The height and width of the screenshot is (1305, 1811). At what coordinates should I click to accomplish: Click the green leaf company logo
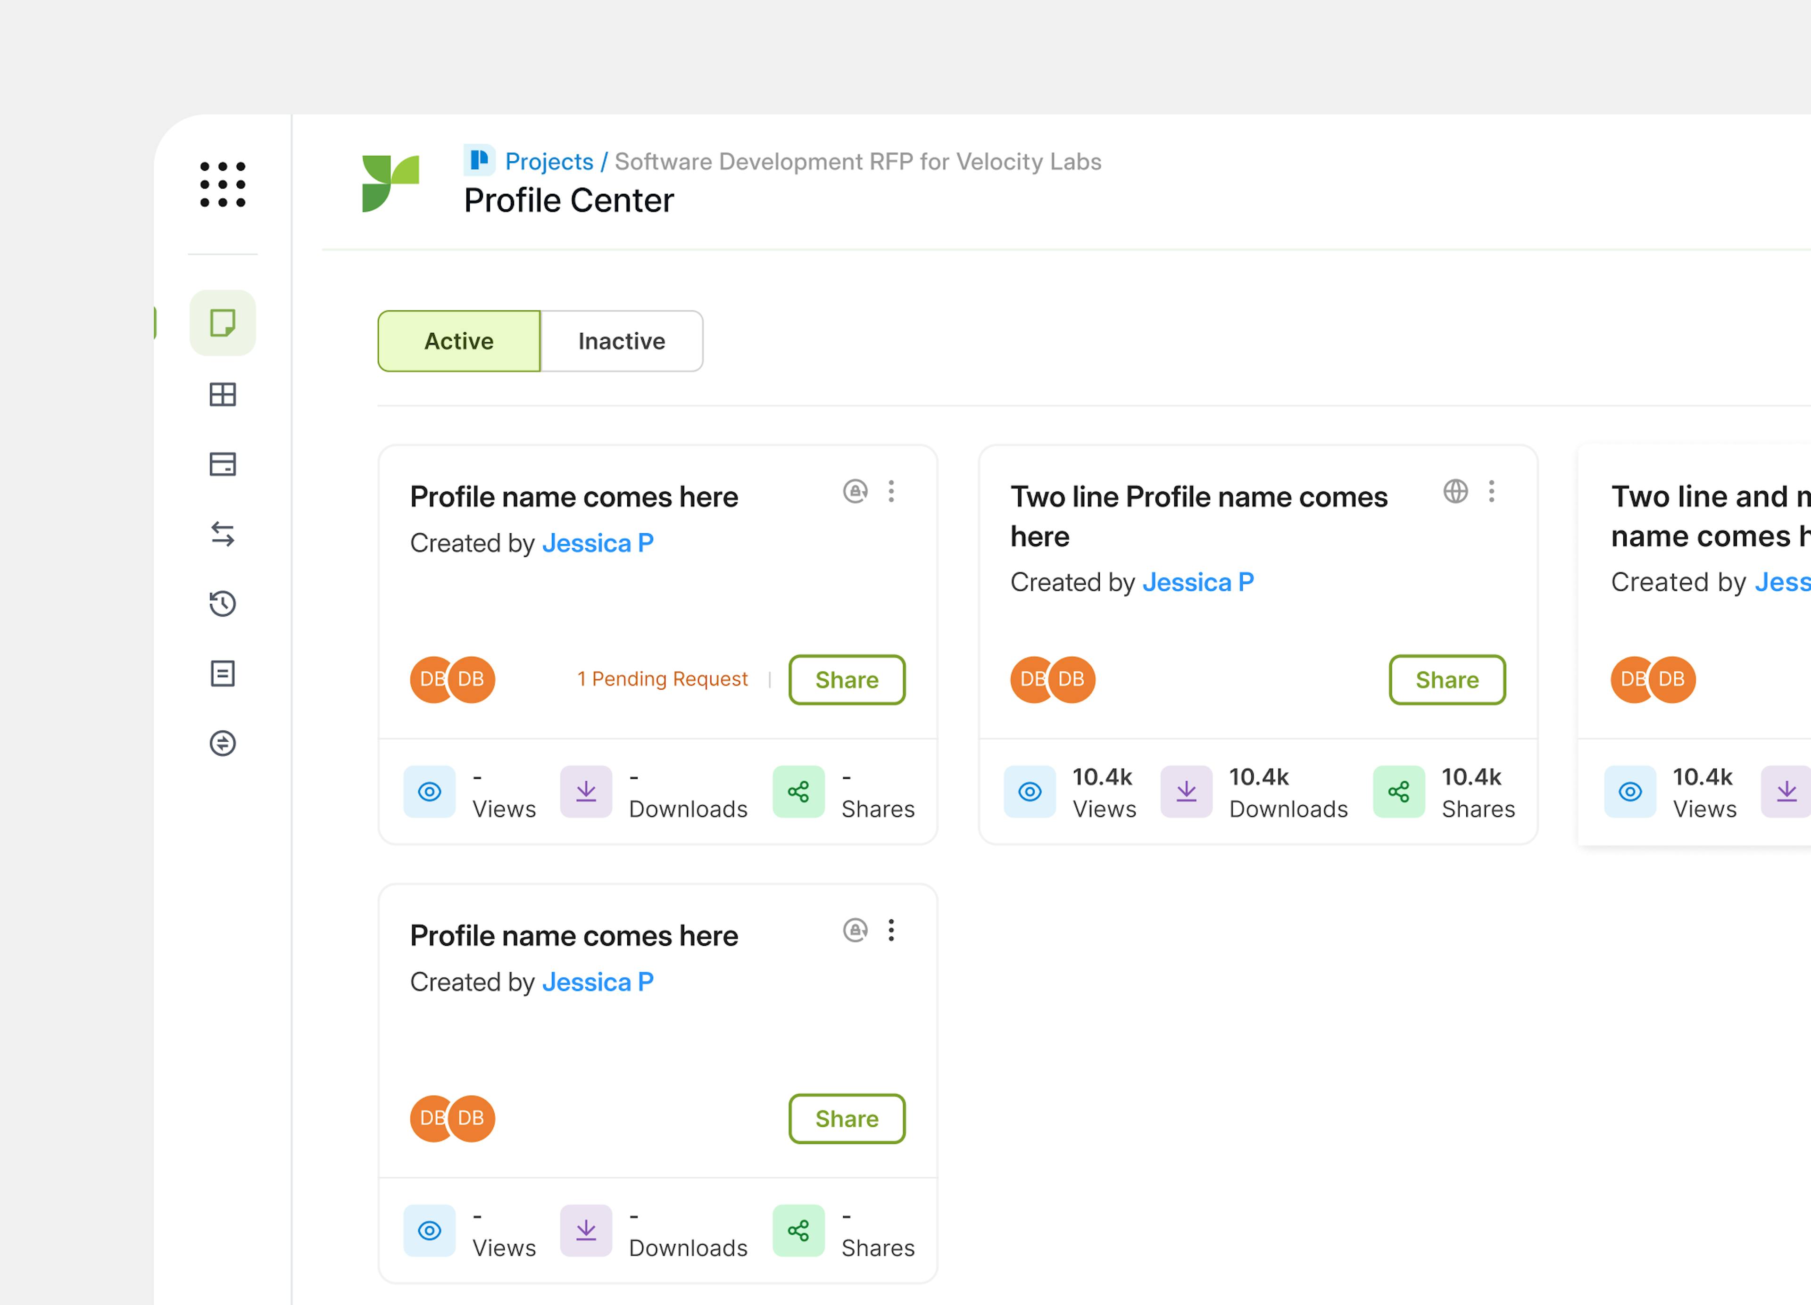point(390,183)
